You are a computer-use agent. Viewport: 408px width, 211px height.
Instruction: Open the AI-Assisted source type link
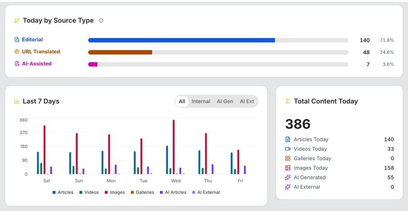[x=37, y=64]
